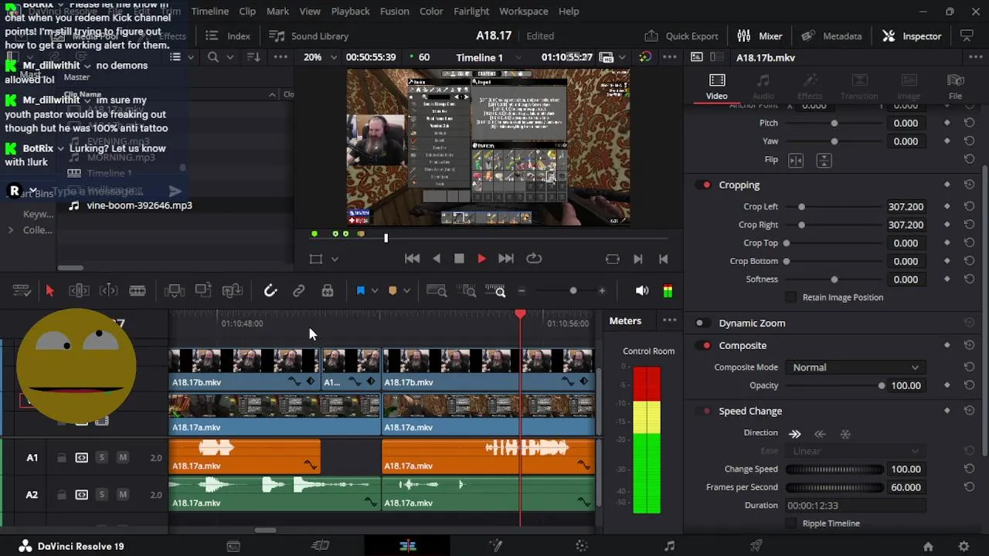The width and height of the screenshot is (989, 556).
Task: Open the Metadata panel
Action: [x=831, y=36]
